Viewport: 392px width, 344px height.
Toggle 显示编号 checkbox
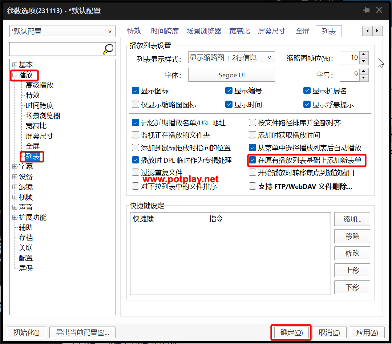click(229, 90)
